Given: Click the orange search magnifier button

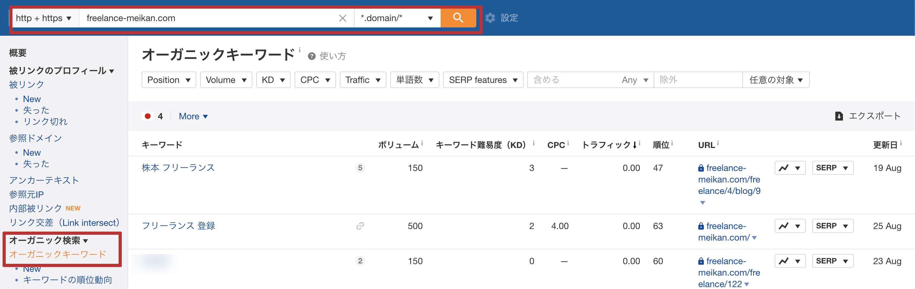Looking at the screenshot, I should click(458, 18).
